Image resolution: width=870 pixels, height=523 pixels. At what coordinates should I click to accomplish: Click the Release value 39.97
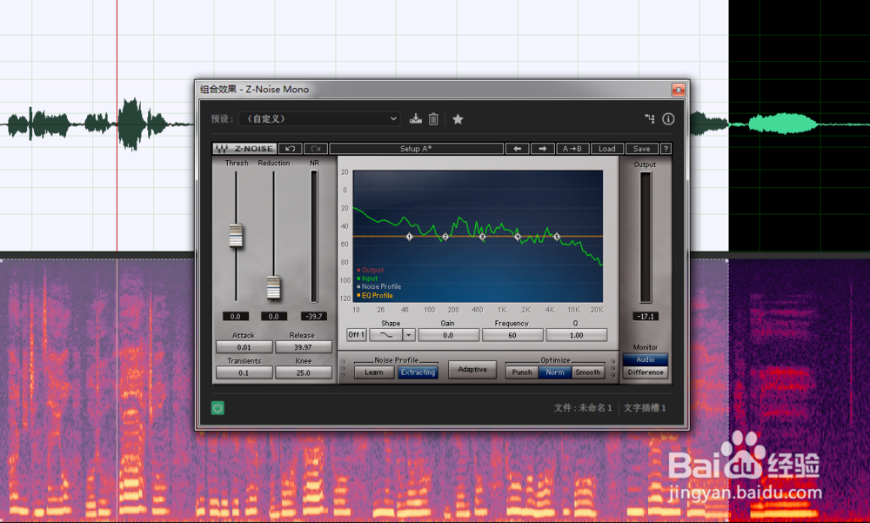point(303,347)
